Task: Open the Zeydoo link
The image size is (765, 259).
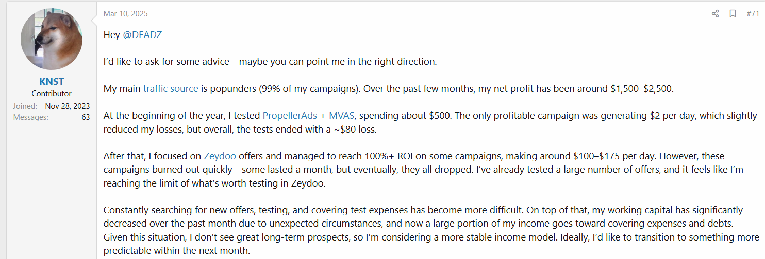Action: [x=220, y=156]
